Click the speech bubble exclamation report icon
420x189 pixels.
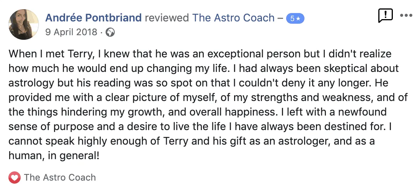(x=385, y=16)
